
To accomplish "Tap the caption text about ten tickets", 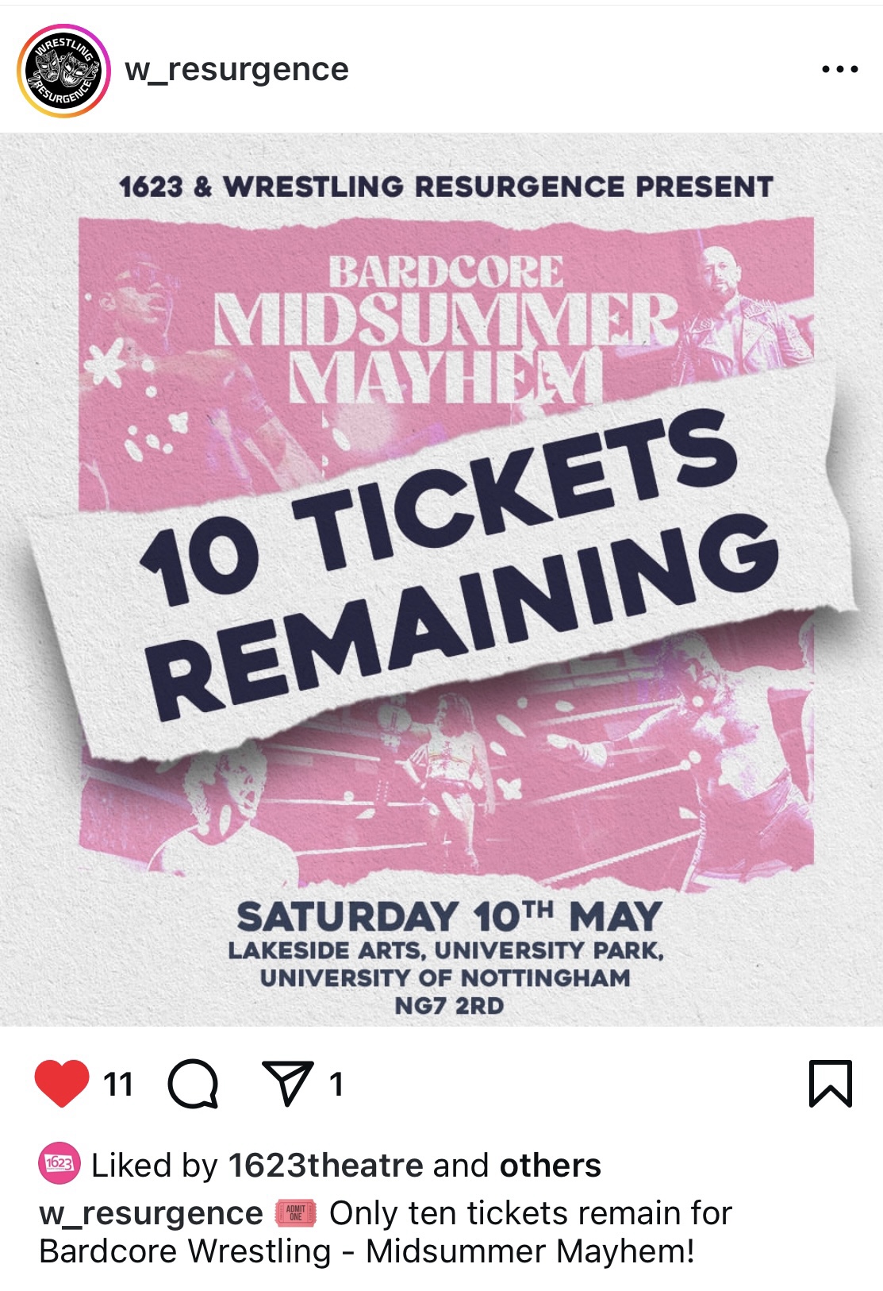I will [386, 1232].
